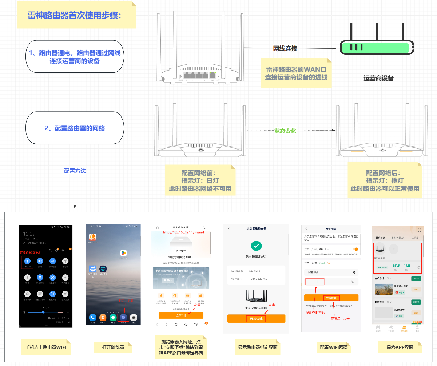Enable the Bluetooth quick-settings tile
The width and height of the screenshot is (437, 366).
[x=27, y=277]
